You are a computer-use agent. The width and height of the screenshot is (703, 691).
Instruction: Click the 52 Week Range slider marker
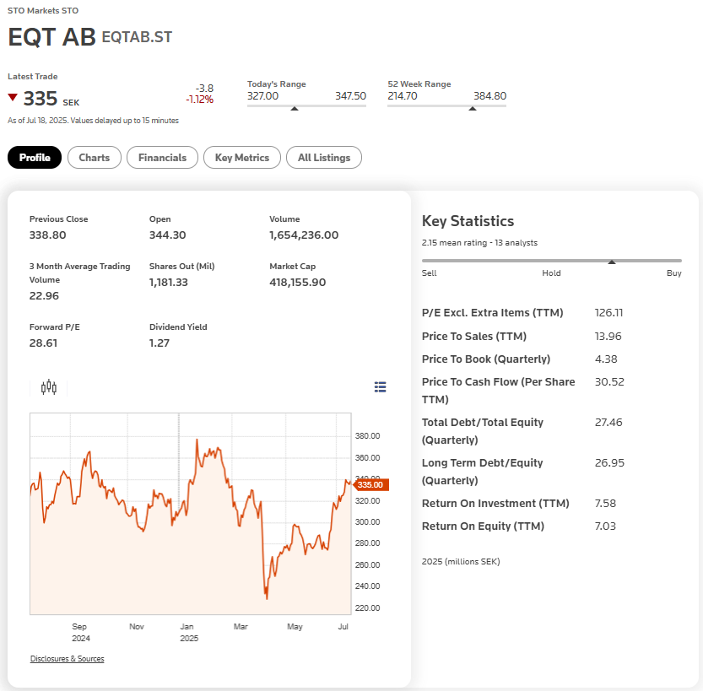pos(472,109)
